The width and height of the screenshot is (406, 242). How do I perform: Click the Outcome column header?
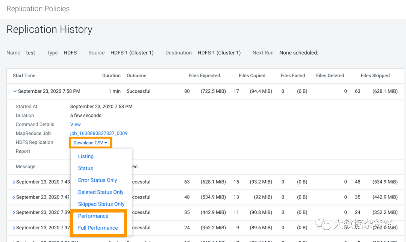pyautogui.click(x=136, y=75)
